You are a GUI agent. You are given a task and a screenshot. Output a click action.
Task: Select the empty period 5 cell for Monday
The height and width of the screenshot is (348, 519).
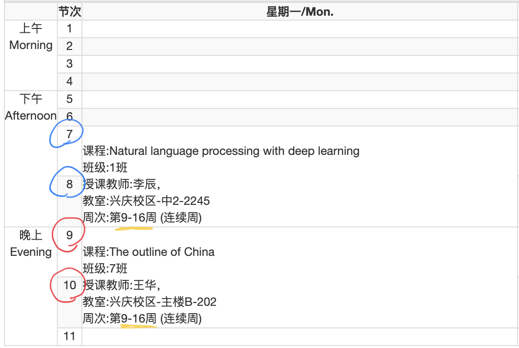[294, 99]
